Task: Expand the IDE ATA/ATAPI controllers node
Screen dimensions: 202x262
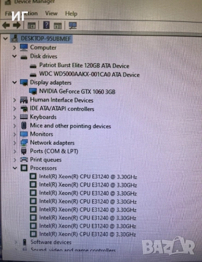Action: click(x=15, y=109)
